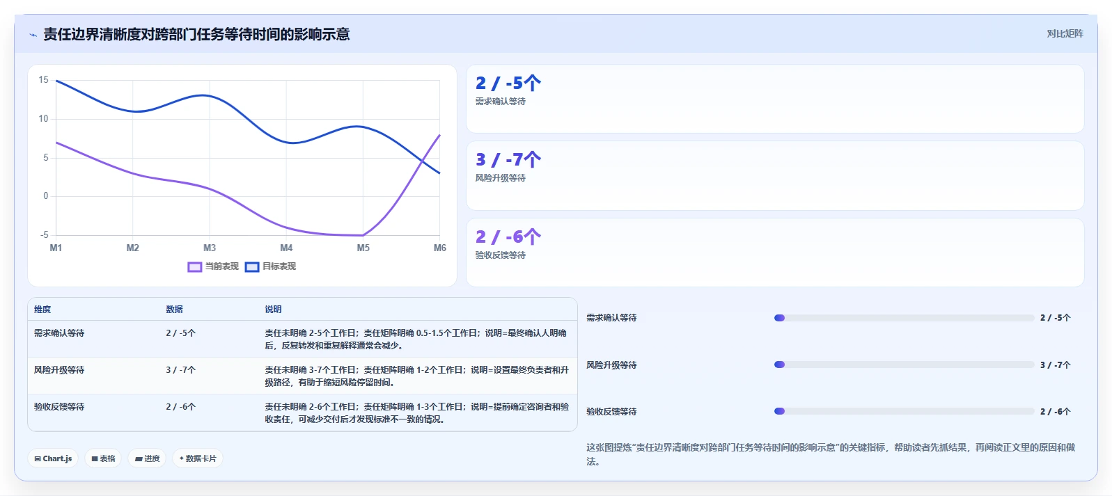
Task: Click the 需求确认等待 progress row label
Action: pyautogui.click(x=611, y=318)
